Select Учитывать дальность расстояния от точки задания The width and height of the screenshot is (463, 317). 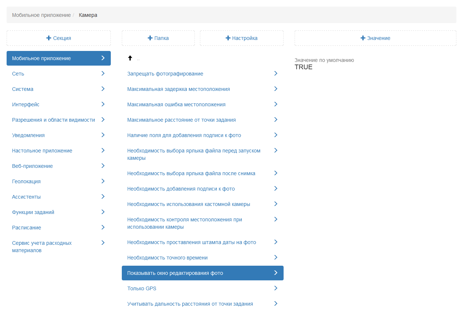pos(203,304)
